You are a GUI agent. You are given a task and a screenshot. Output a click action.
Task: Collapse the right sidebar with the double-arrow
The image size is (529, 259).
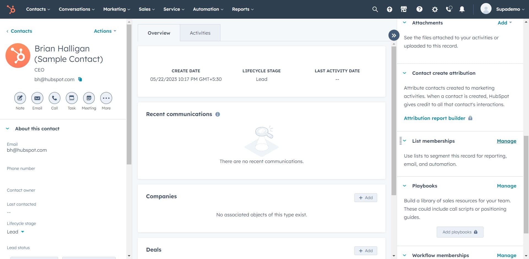(394, 35)
